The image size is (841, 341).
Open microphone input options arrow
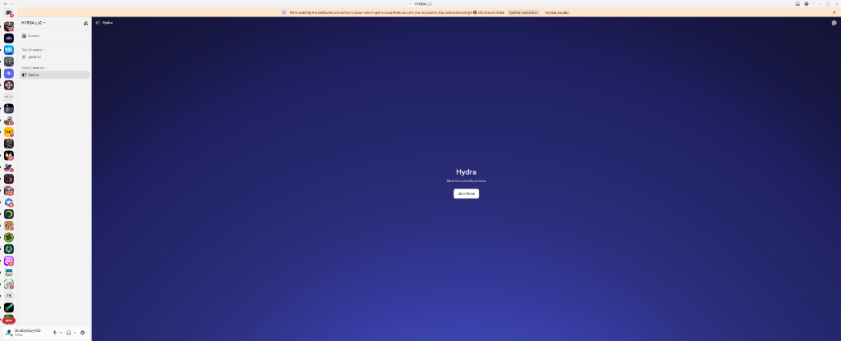[x=61, y=333]
